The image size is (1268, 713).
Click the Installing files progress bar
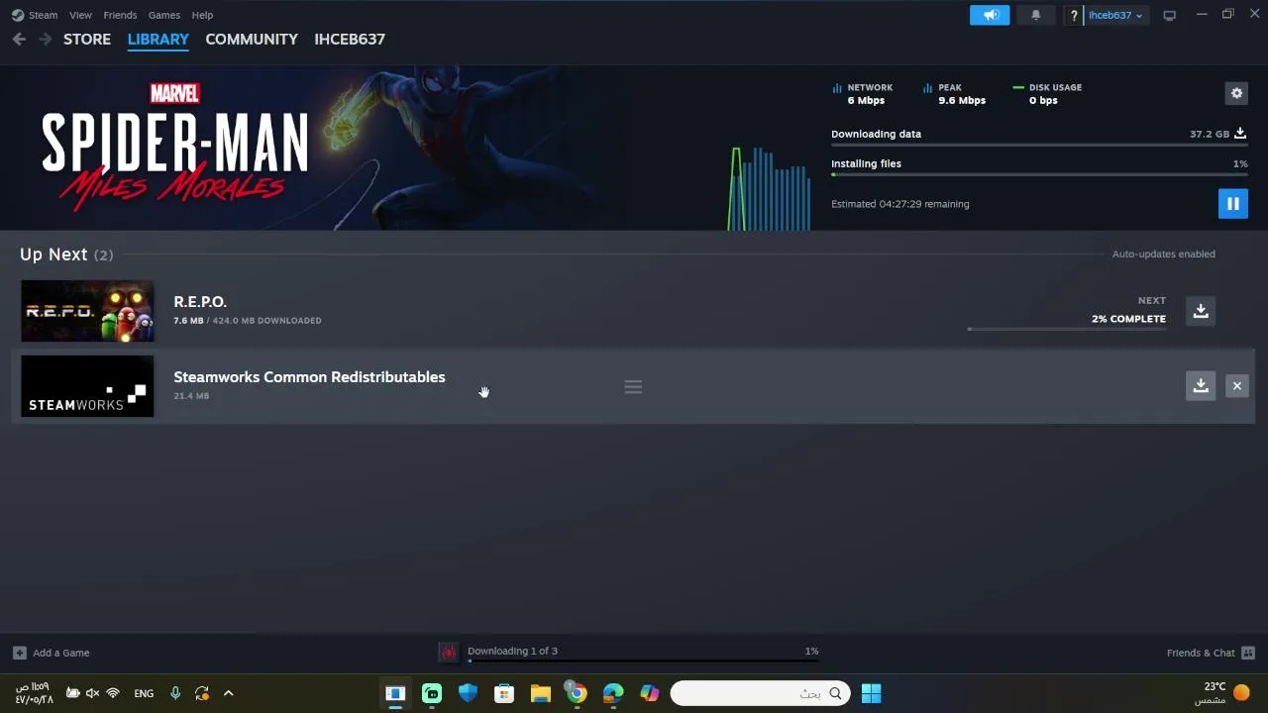pos(1039,174)
